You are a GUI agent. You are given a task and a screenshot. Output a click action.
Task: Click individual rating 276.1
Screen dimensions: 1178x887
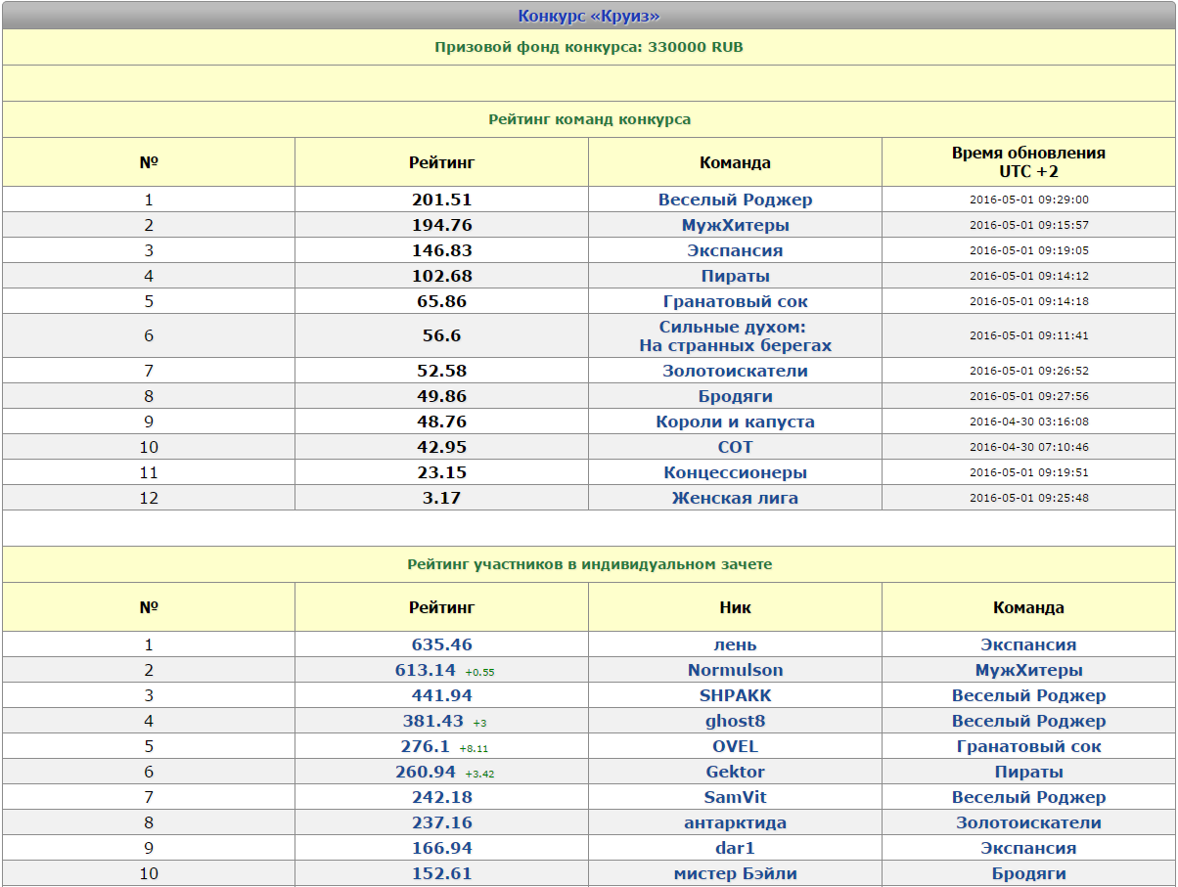pyautogui.click(x=424, y=746)
